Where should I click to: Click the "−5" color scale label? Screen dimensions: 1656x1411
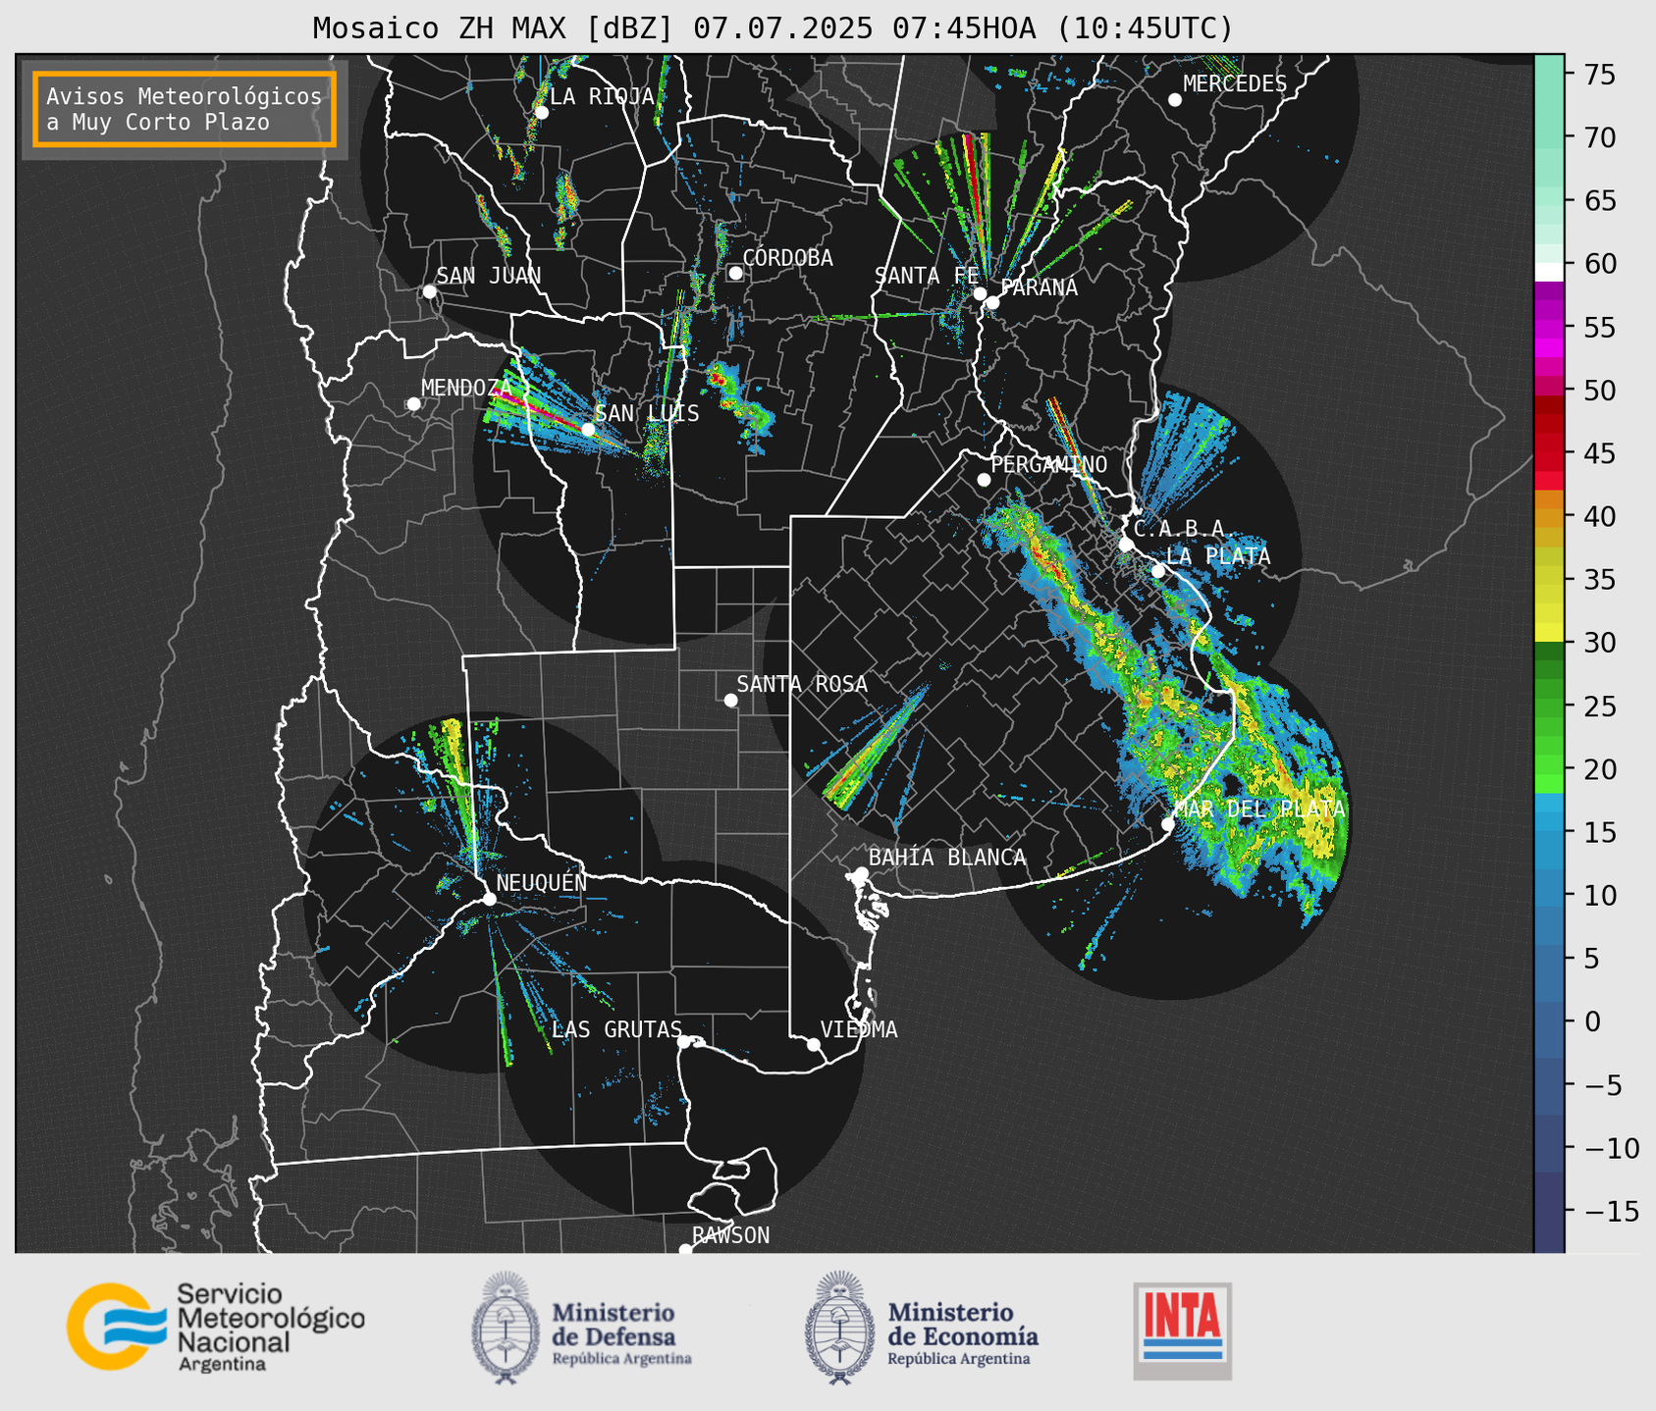(x=1602, y=1085)
